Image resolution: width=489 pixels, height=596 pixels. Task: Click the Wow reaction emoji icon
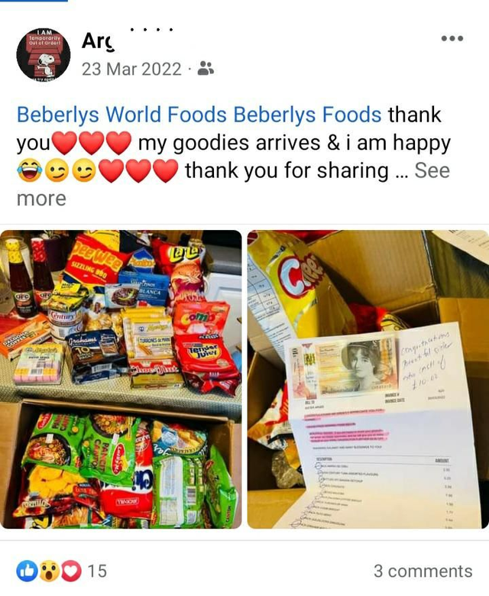[x=49, y=571]
